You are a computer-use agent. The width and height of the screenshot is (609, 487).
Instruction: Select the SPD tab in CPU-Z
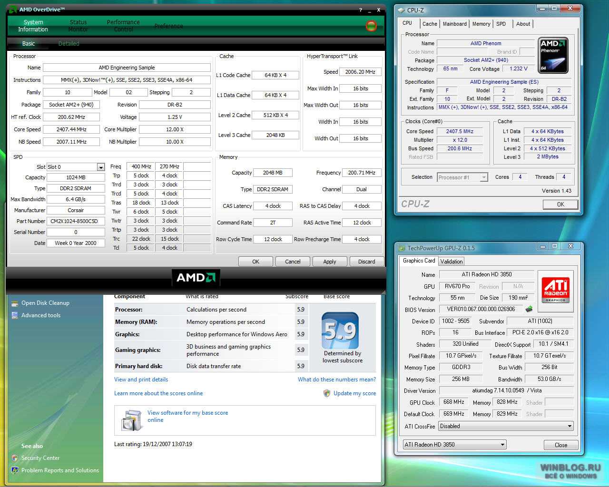point(501,24)
